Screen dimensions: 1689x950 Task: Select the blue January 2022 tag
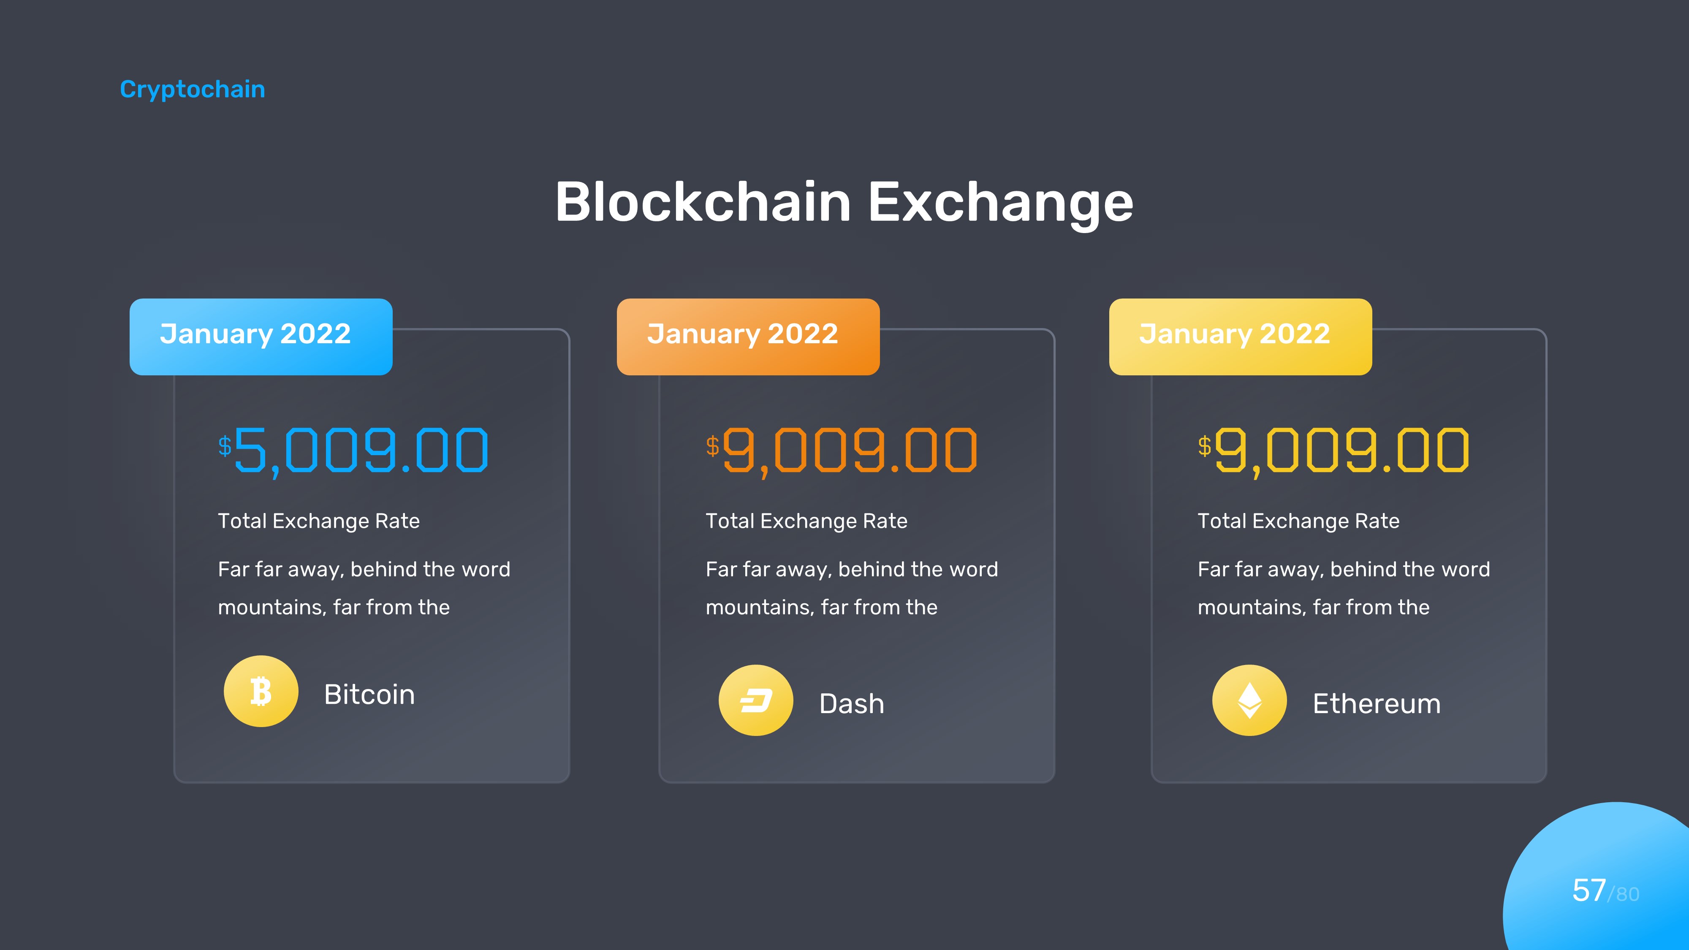coord(261,337)
